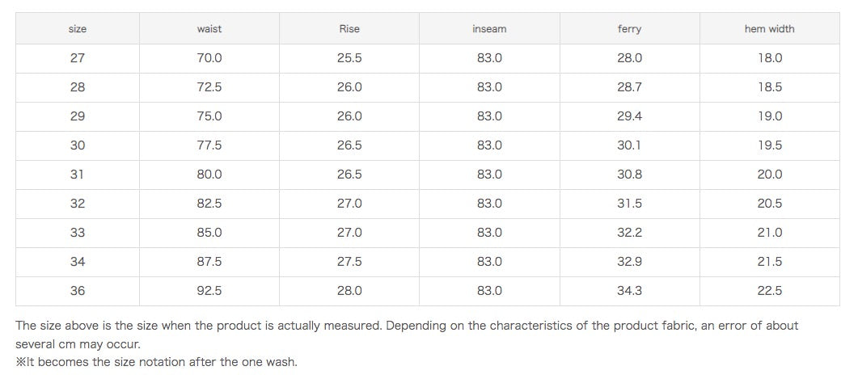The height and width of the screenshot is (379, 858).
Task: Select the "hem width" column header
Action: [x=769, y=29]
